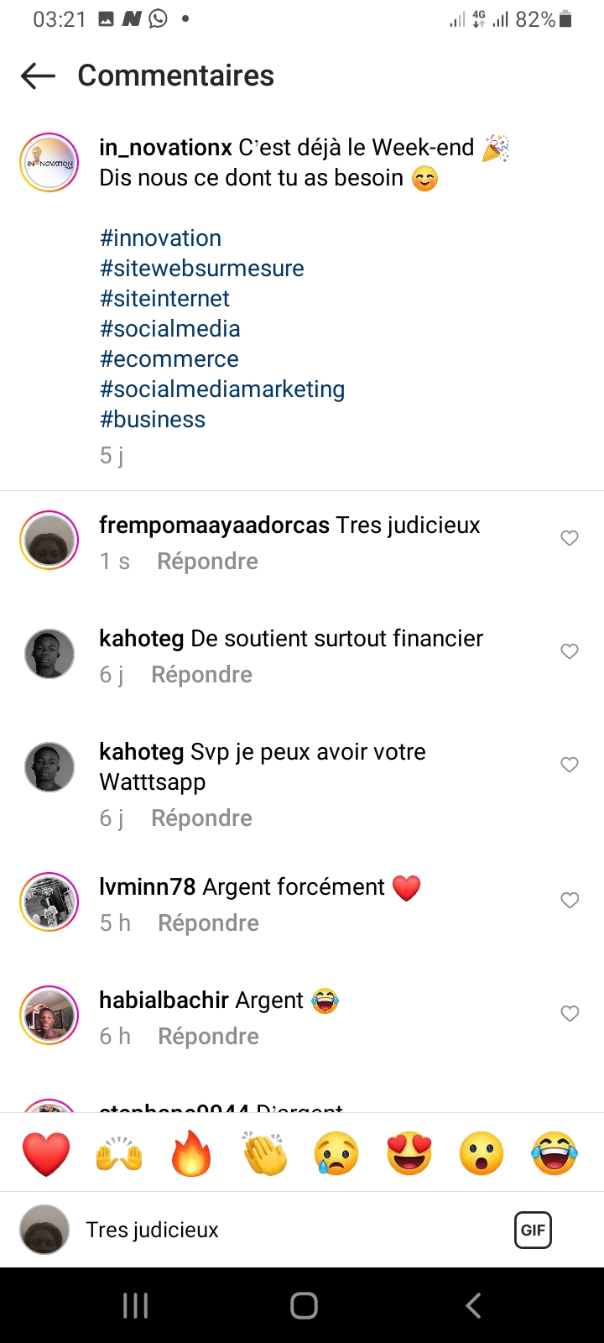This screenshot has height=1343, width=604.
Task: Open the GIF picker
Action: coord(533,1231)
